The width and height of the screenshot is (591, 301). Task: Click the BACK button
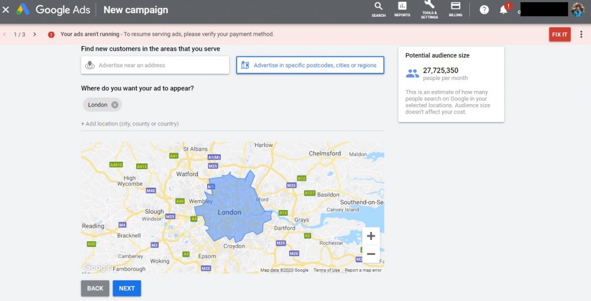pyautogui.click(x=95, y=288)
